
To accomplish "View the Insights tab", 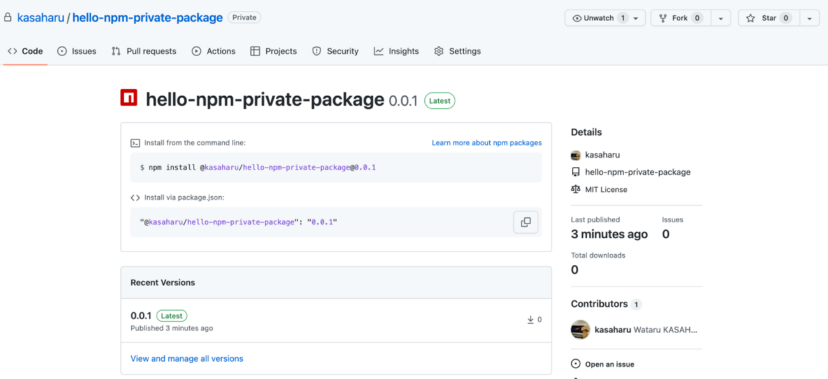I will [x=396, y=51].
